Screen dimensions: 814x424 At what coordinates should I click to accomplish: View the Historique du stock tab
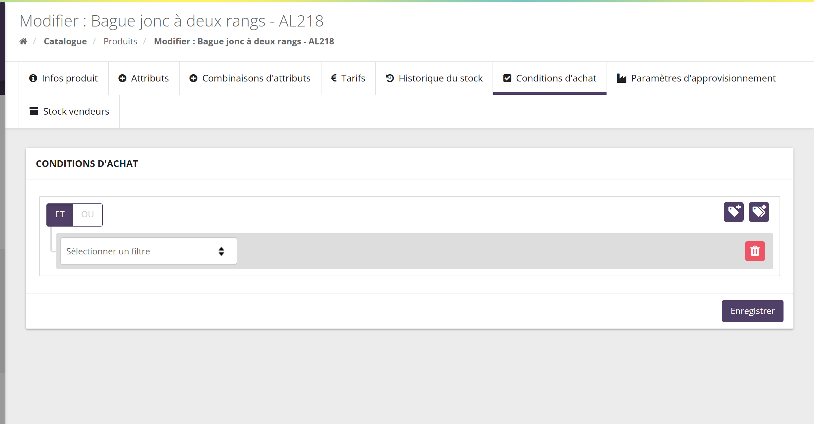434,78
